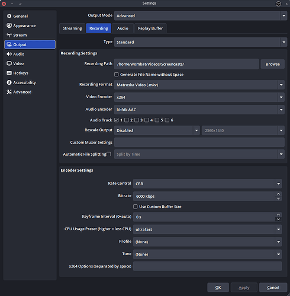Screen dimensions: 290x296
Task: Open Advanced settings in sidebar
Action: coord(30,92)
